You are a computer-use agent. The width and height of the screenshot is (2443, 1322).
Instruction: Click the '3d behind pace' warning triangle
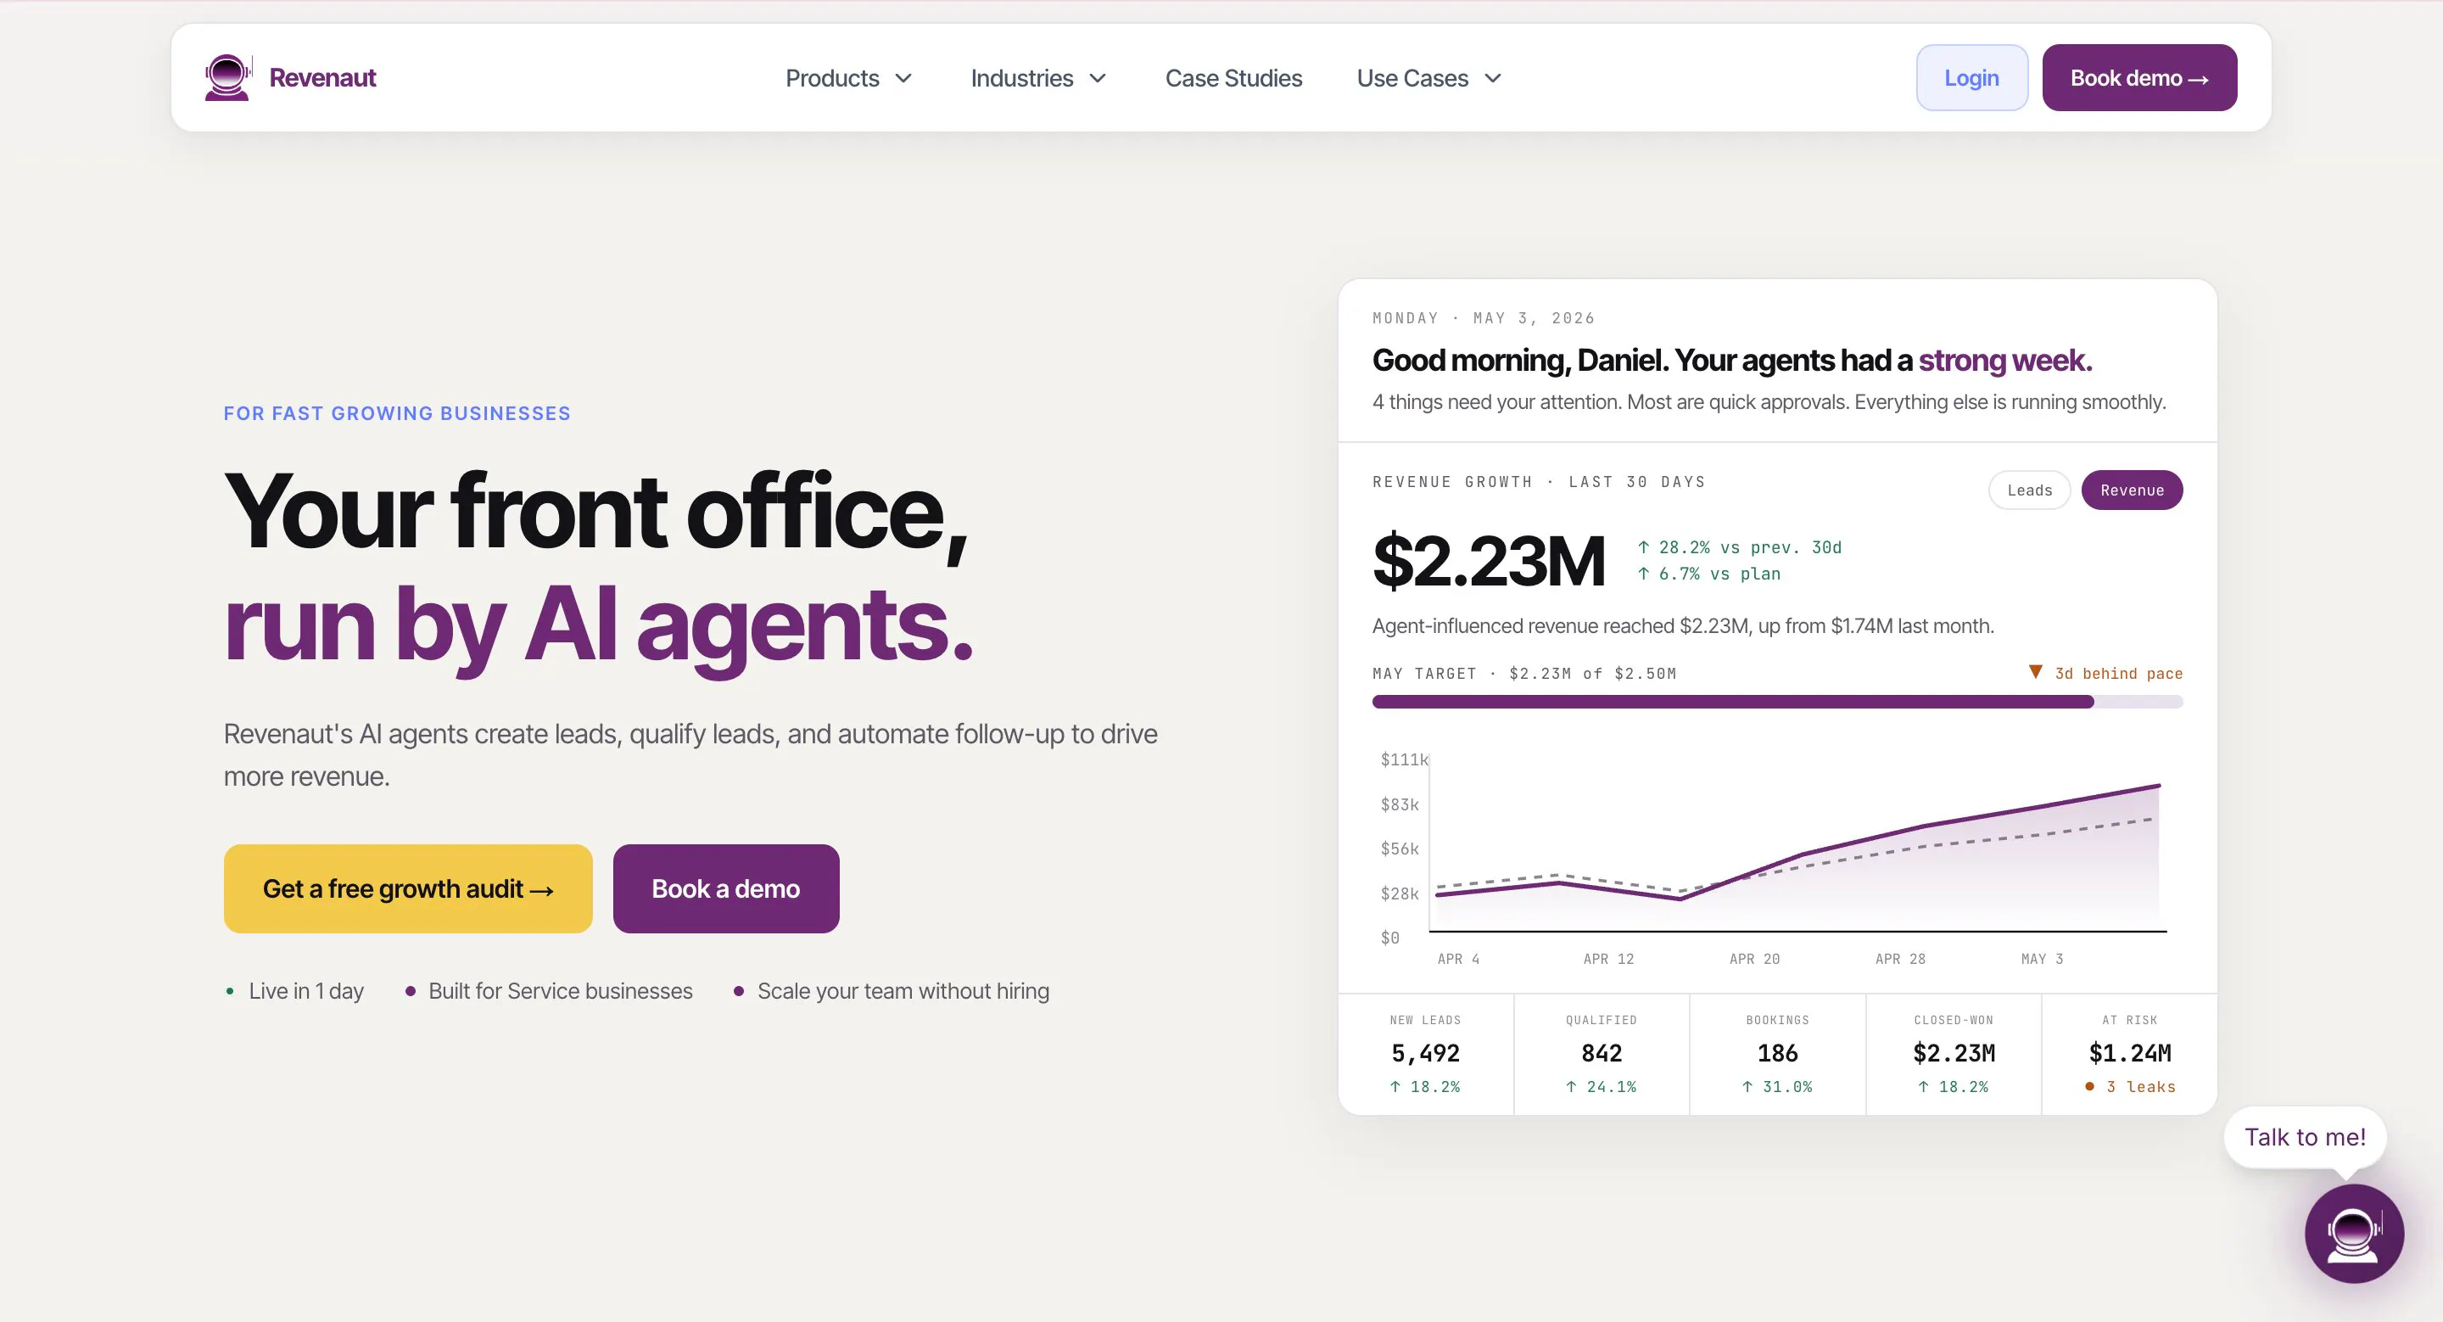(x=2035, y=672)
